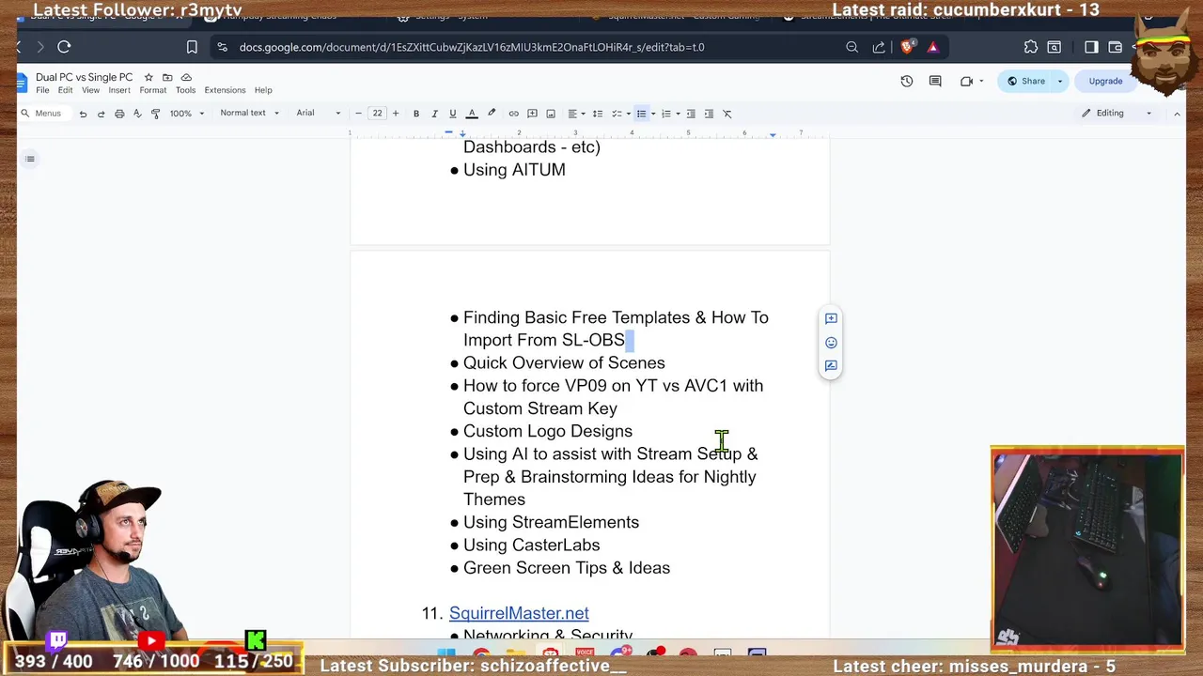Expand the numbered list options arrow
The height and width of the screenshot is (676, 1203).
[678, 114]
